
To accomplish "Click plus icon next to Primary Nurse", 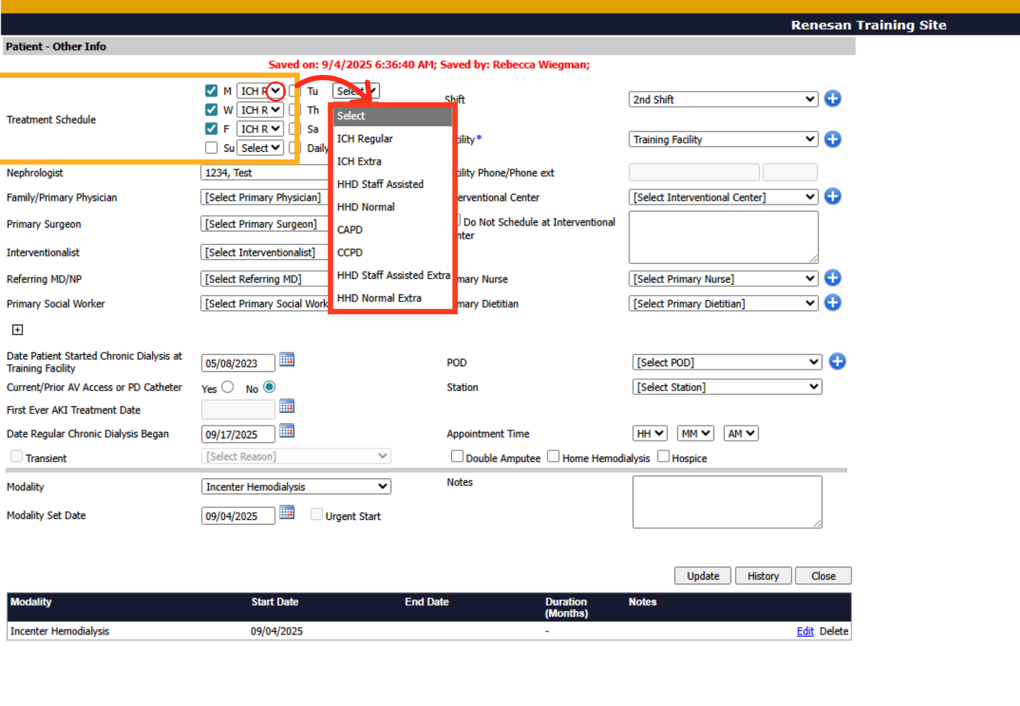I will click(832, 278).
